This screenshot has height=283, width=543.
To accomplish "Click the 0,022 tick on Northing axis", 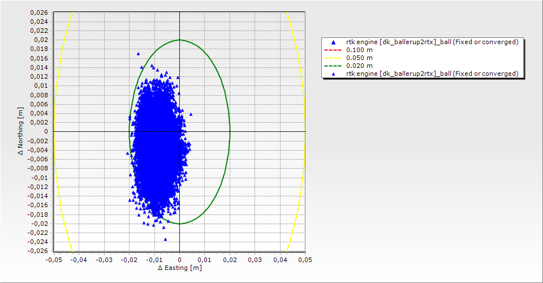I will (39, 31).
